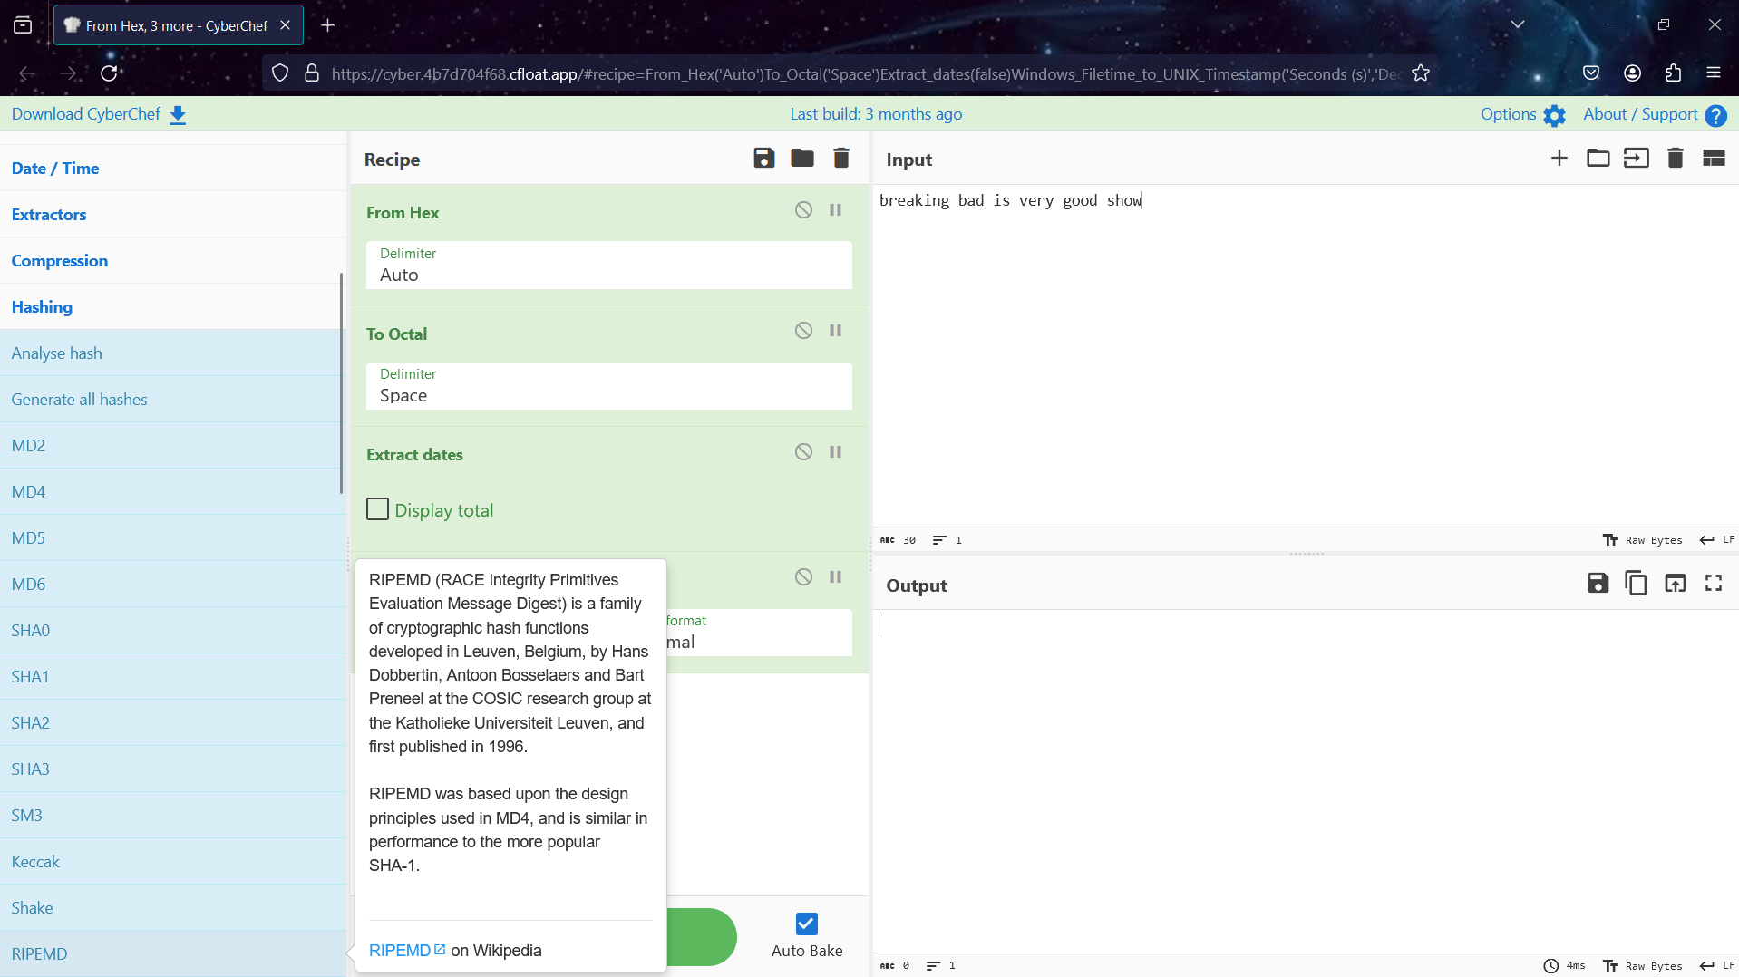Select the Generate all hashes operation
Viewport: 1739px width, 977px height.
pyautogui.click(x=172, y=399)
